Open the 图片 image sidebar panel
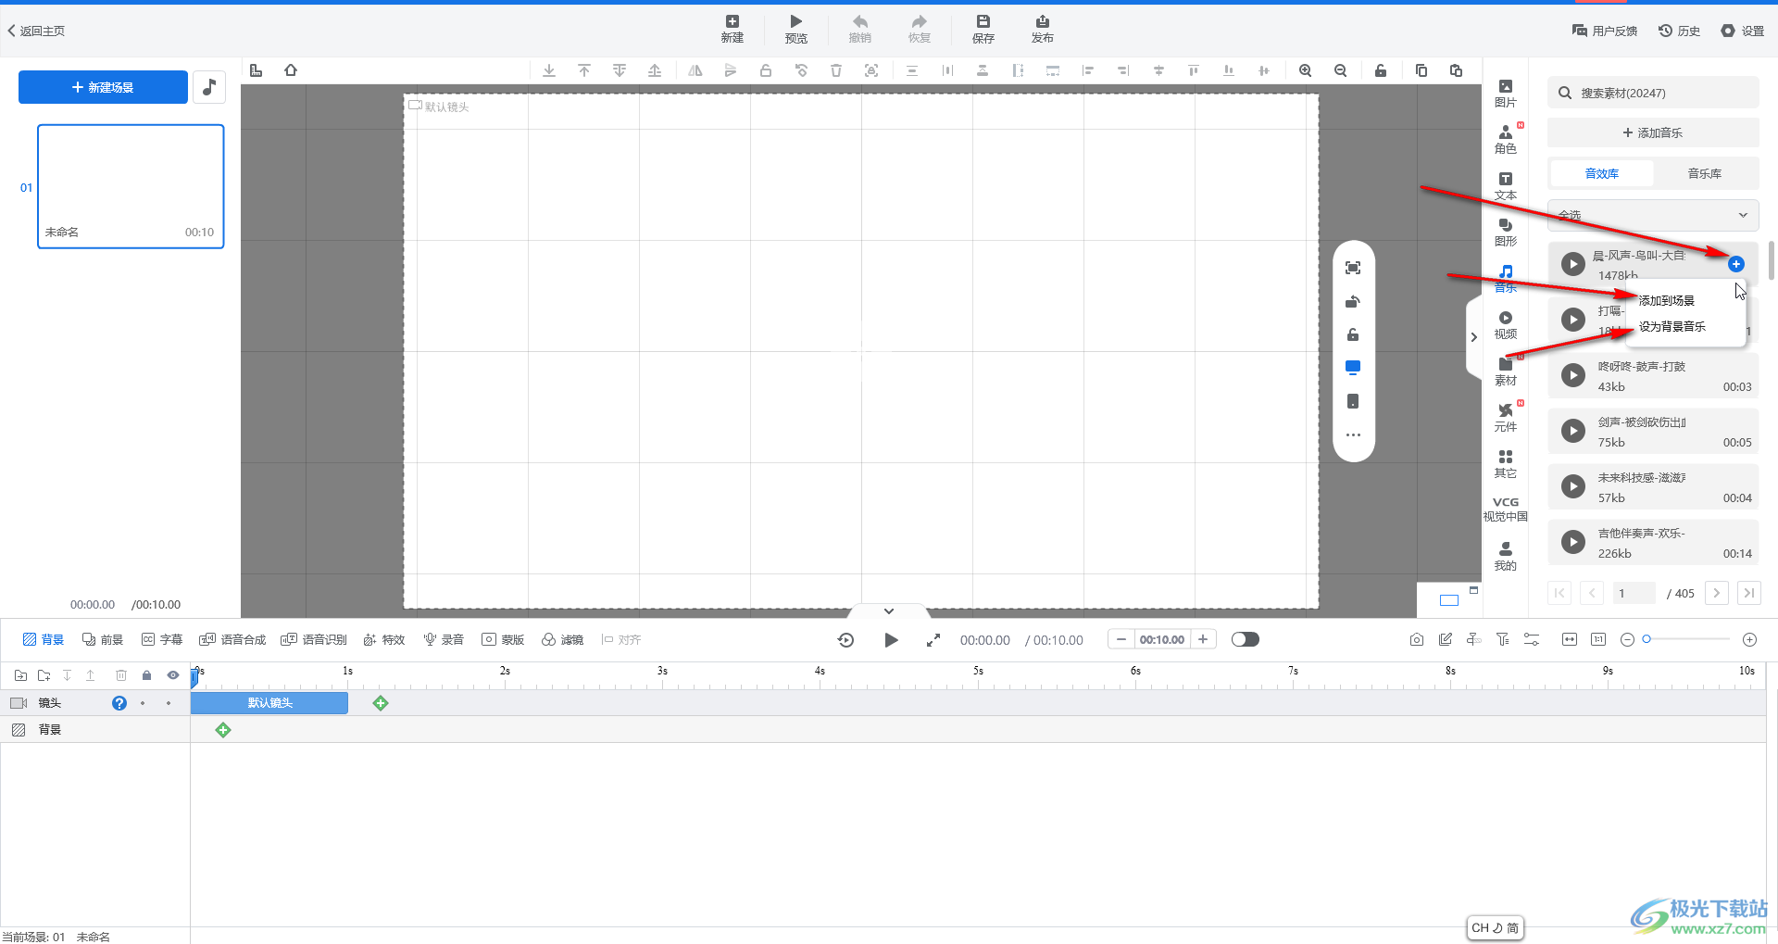1778x944 pixels. pos(1506,93)
